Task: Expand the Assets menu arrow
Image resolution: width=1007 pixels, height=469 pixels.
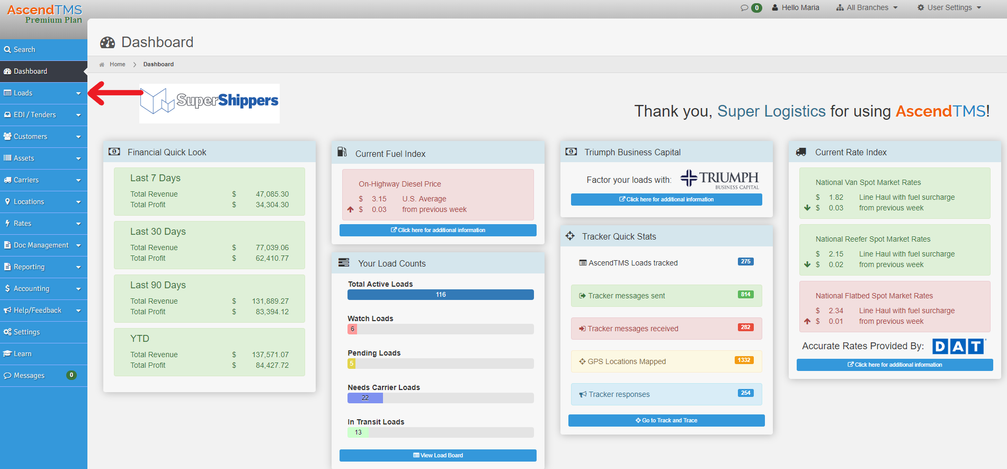Action: (78, 158)
